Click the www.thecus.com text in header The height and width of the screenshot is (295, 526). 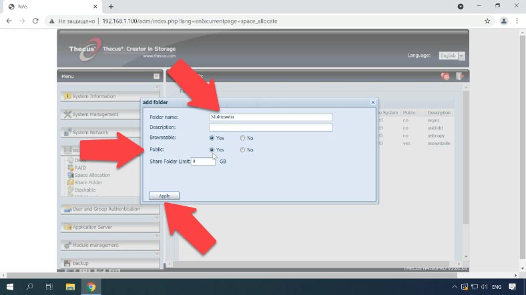click(159, 56)
